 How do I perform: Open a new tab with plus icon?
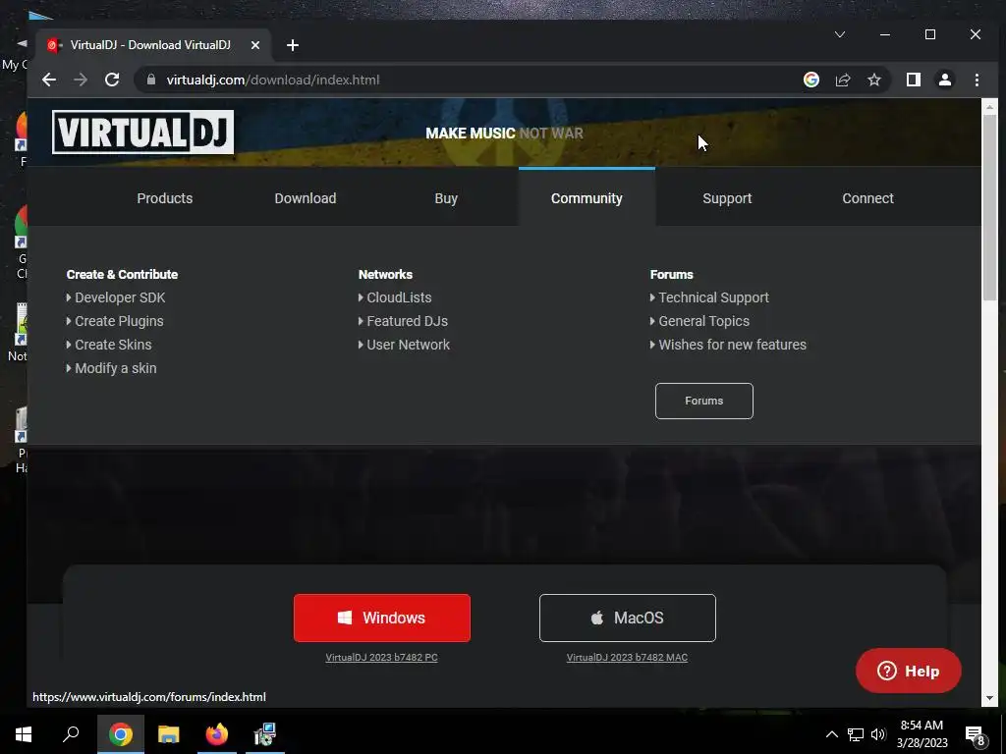[293, 45]
